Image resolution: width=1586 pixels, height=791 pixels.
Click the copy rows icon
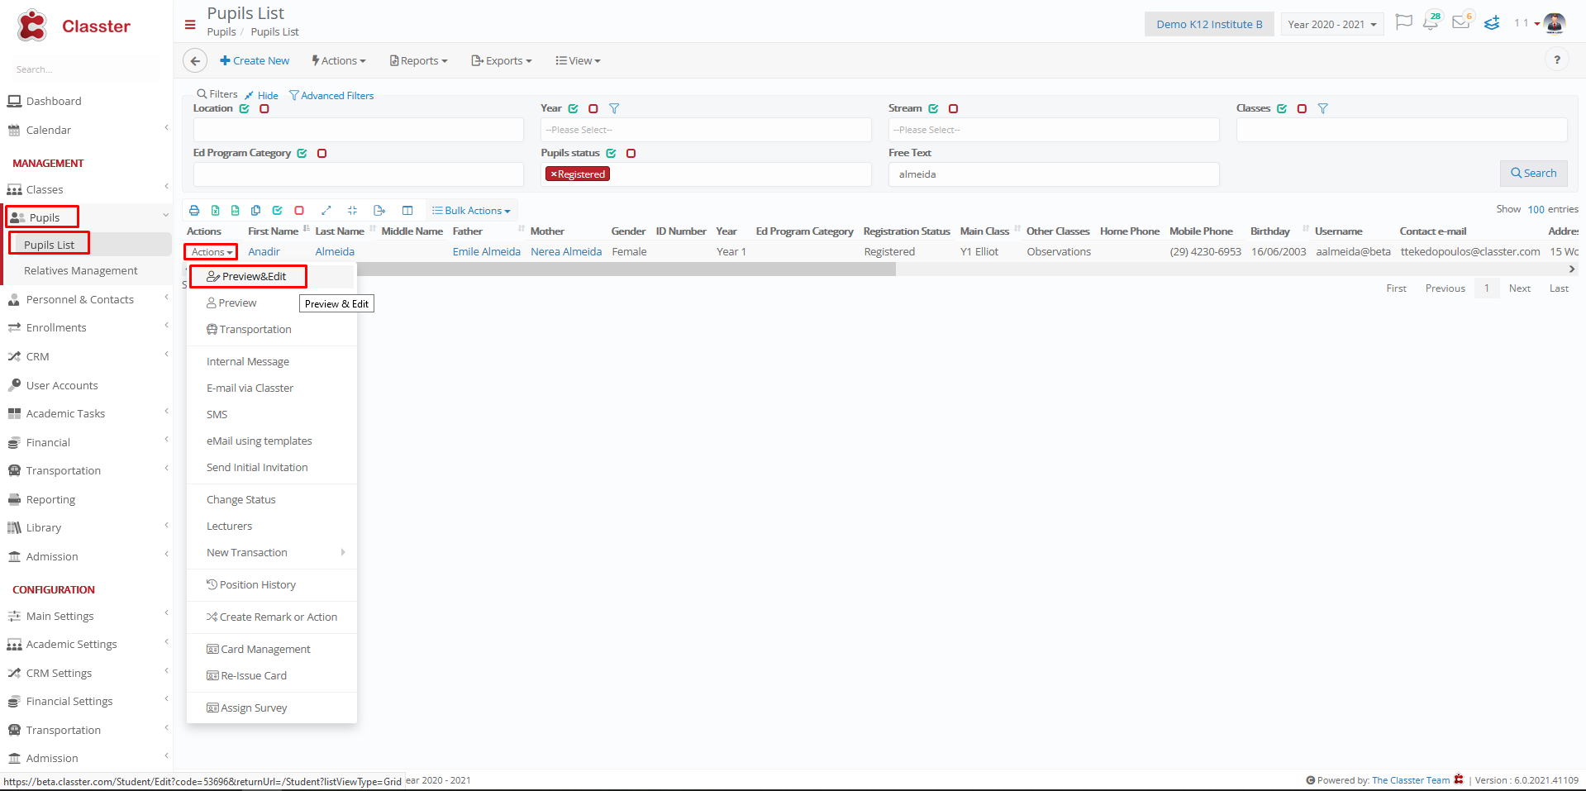[256, 211]
